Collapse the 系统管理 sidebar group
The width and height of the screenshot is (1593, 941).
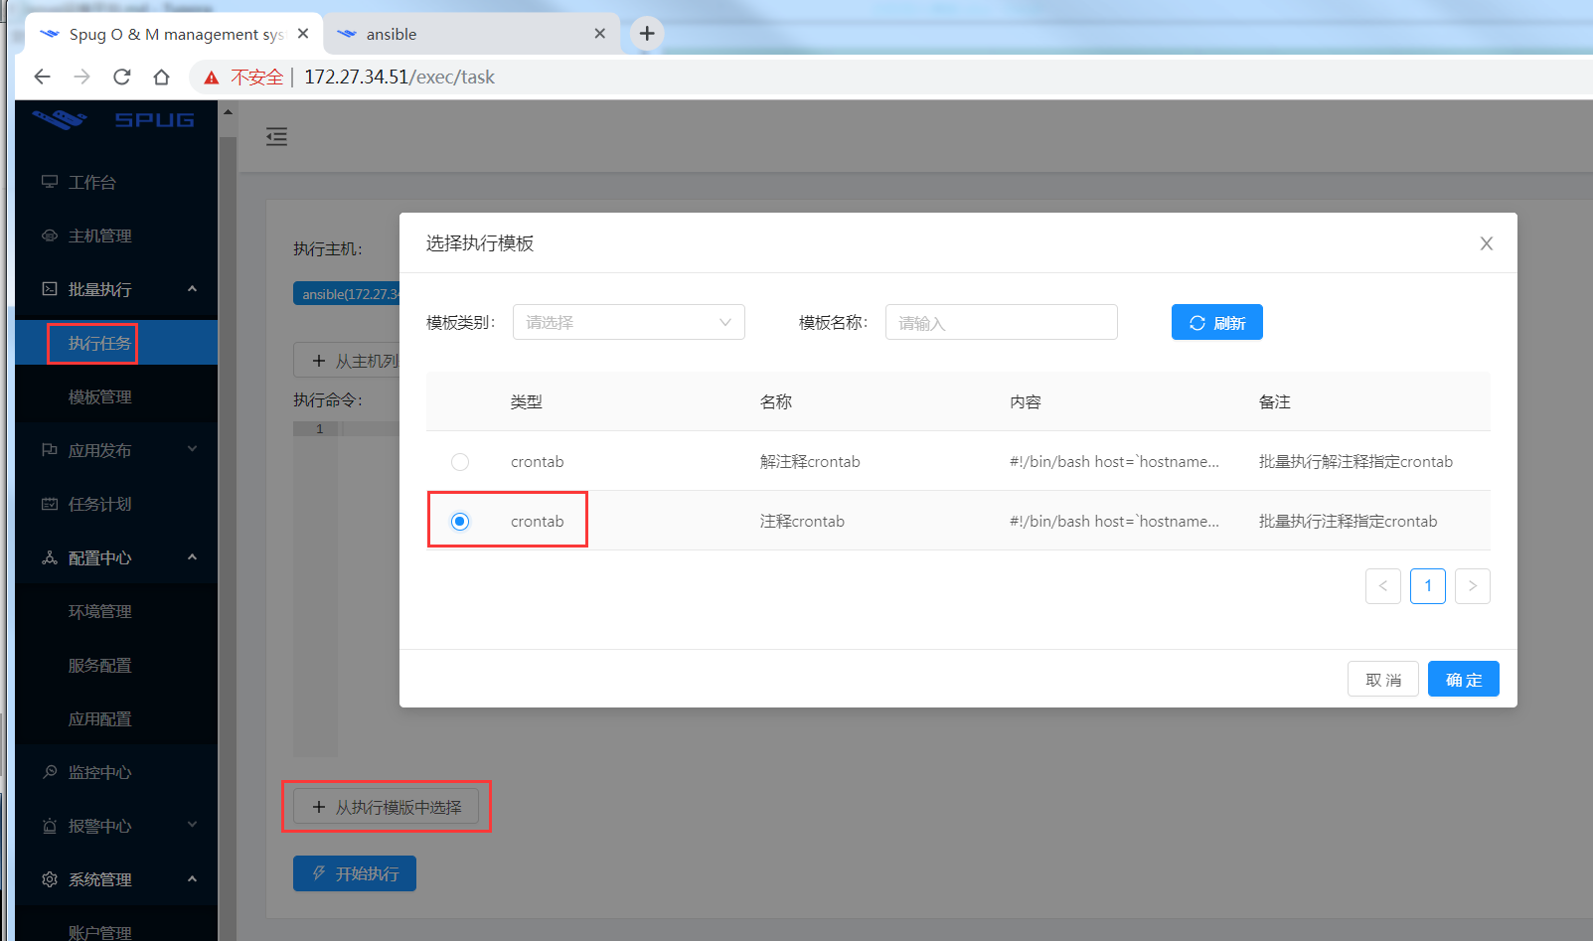coord(116,880)
